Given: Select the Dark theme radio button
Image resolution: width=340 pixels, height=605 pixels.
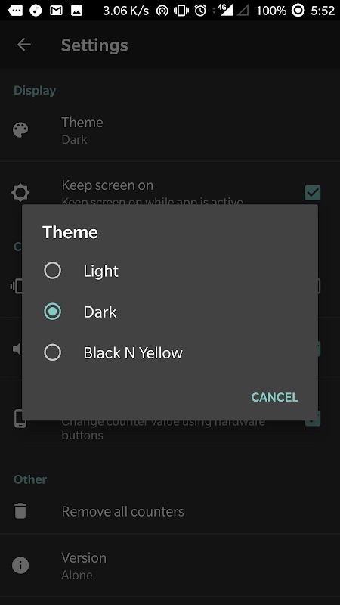Looking at the screenshot, I should [52, 312].
